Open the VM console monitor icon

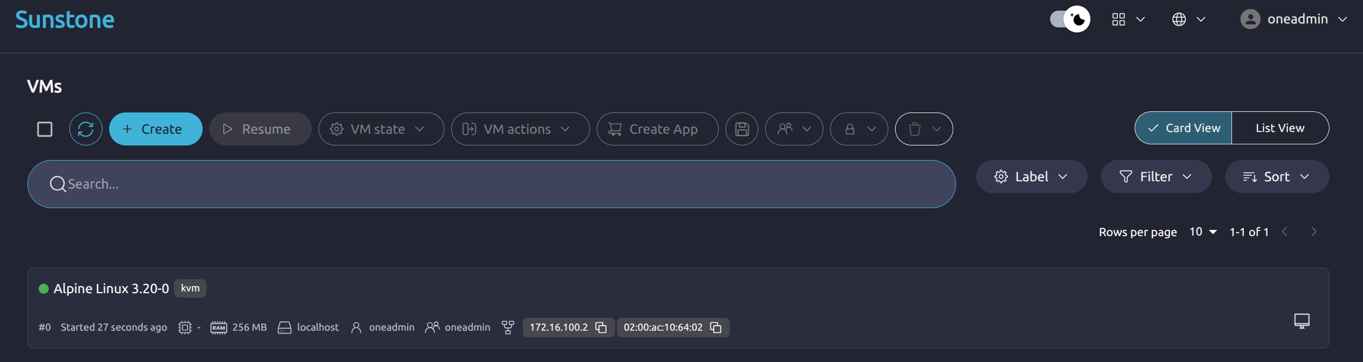[1301, 321]
